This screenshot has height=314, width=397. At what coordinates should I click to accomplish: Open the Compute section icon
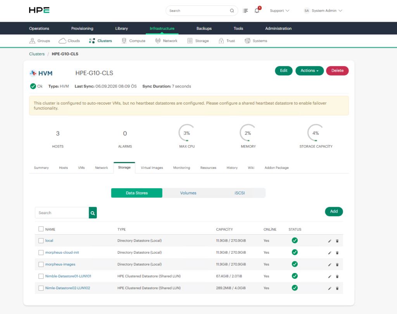pos(124,41)
